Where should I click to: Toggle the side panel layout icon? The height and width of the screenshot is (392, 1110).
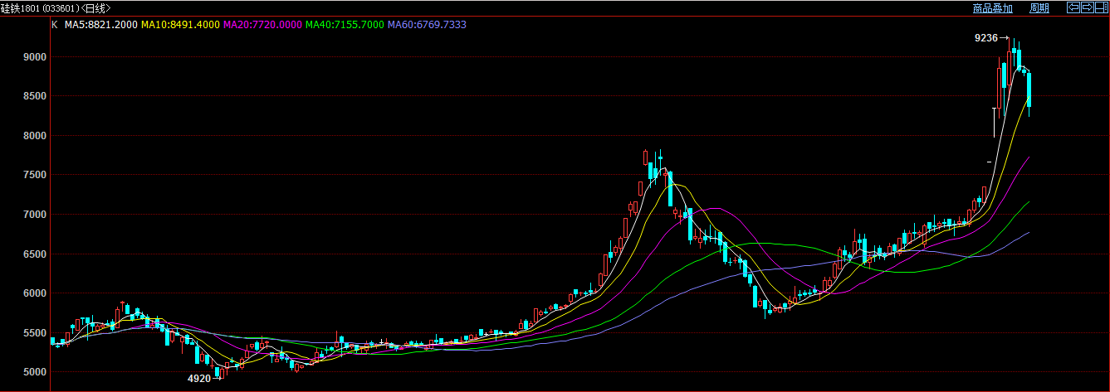(1101, 8)
